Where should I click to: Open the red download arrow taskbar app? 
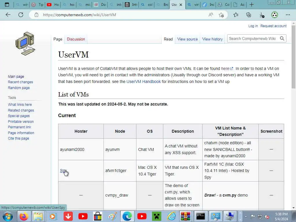(68, 216)
